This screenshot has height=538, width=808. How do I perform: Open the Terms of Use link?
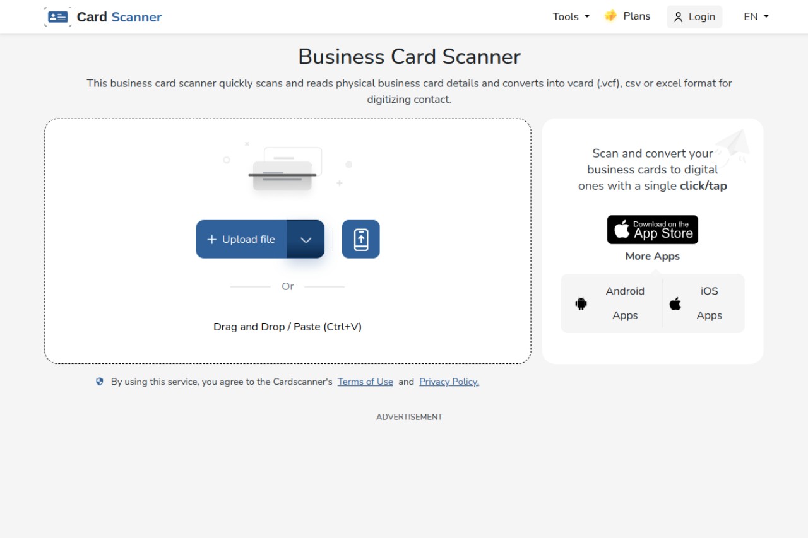click(x=365, y=382)
